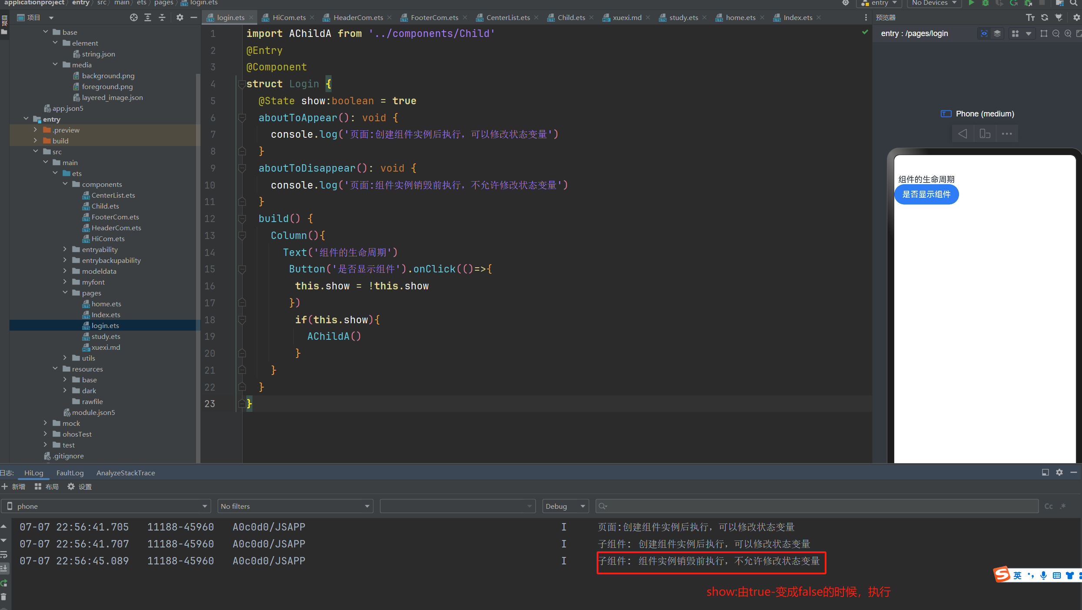Click the 新增 add log button

pyautogui.click(x=13, y=487)
